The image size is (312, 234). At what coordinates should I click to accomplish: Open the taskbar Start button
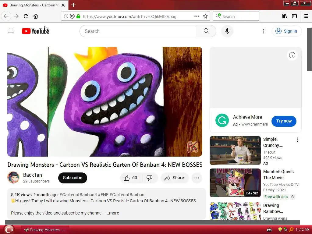(x=9, y=230)
